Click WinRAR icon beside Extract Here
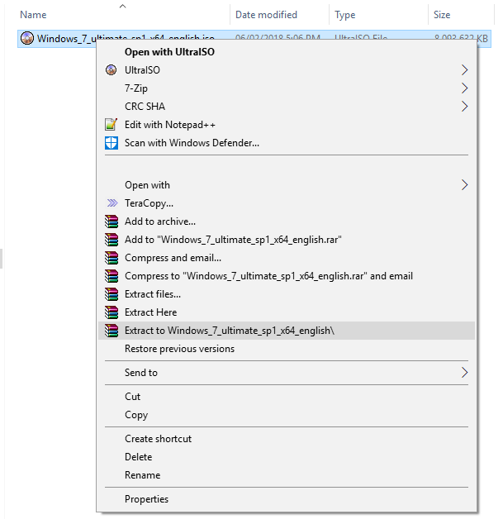 [112, 312]
